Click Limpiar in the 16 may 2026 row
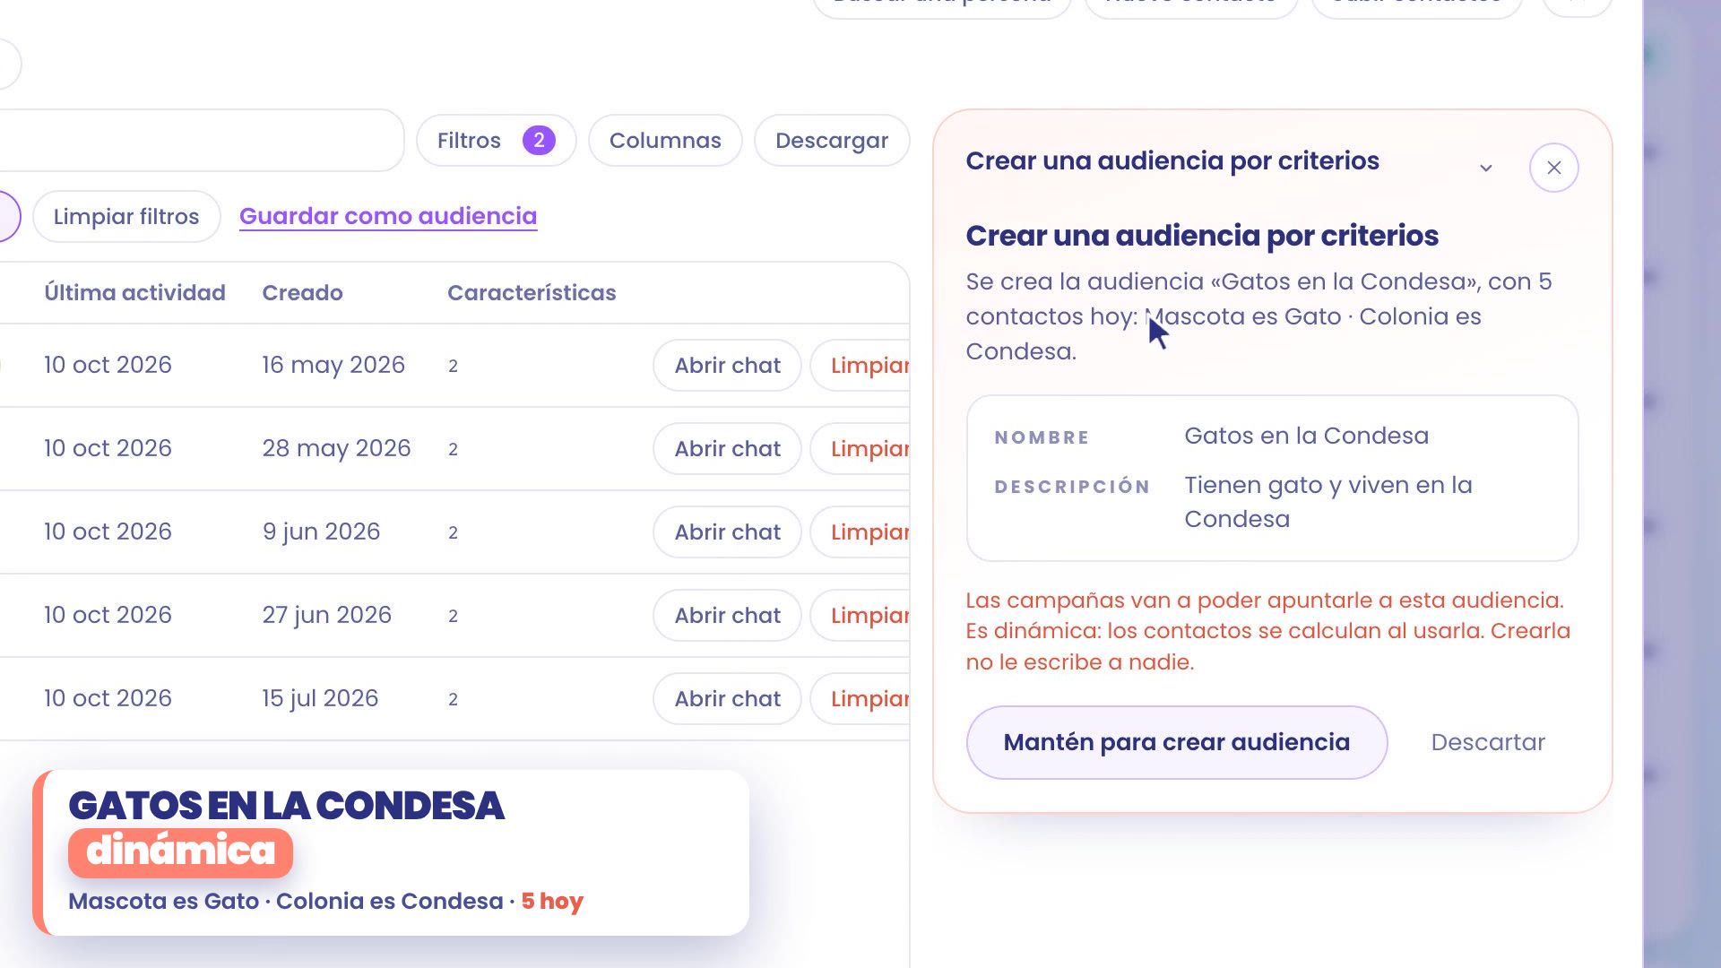This screenshot has width=1721, height=968. [x=860, y=366]
